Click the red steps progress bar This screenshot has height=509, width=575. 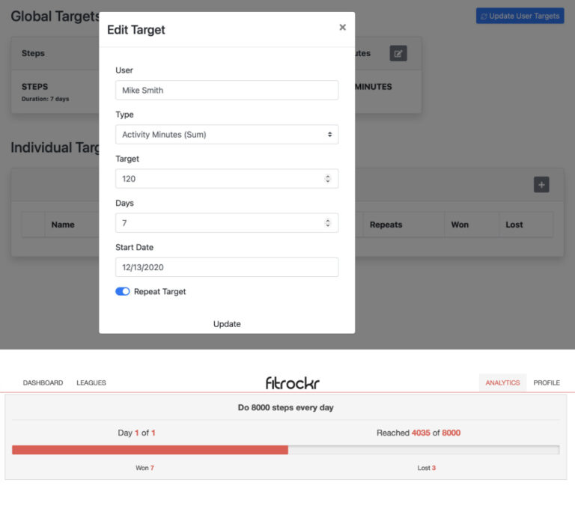(x=150, y=450)
